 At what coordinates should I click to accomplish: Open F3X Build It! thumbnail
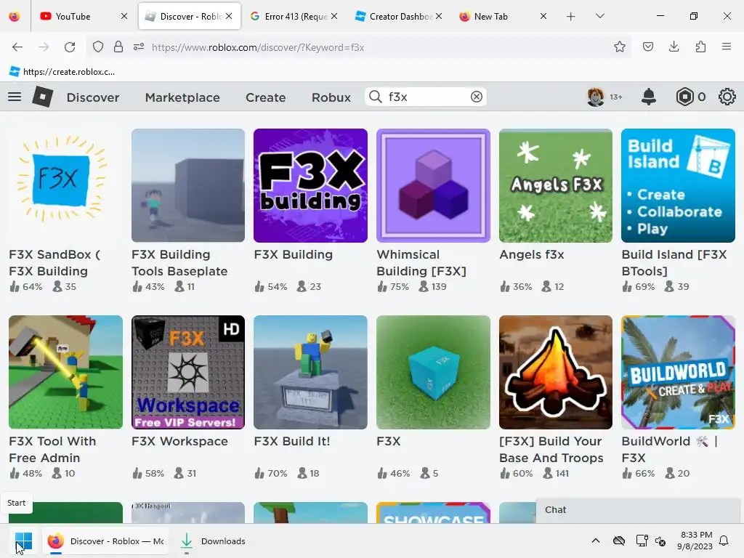[310, 372]
